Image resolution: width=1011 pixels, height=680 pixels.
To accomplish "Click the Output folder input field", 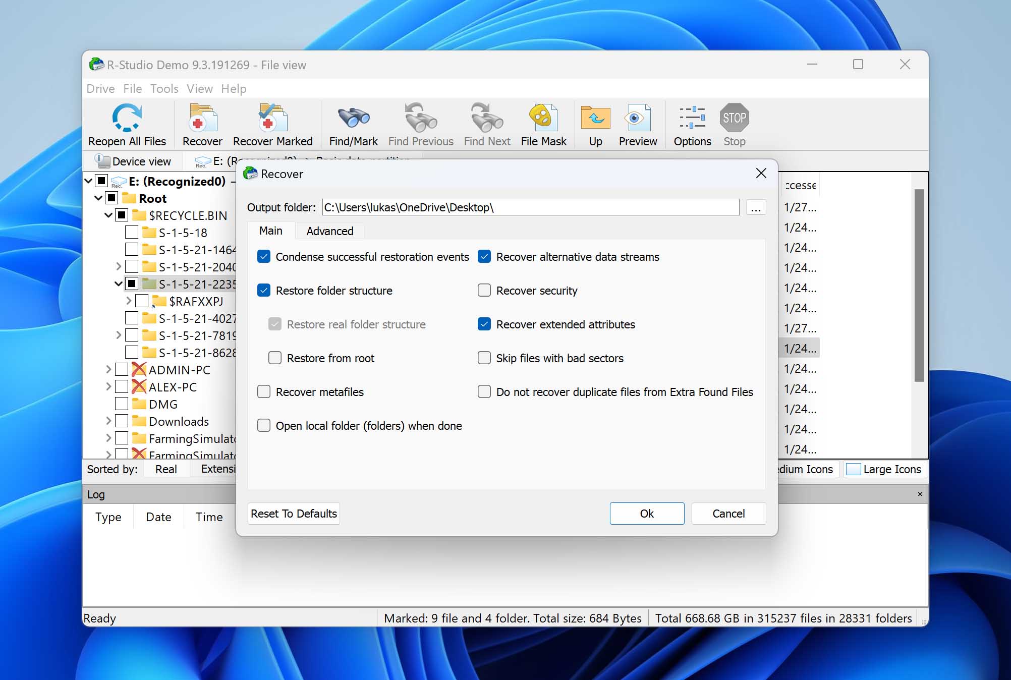I will [x=530, y=206].
